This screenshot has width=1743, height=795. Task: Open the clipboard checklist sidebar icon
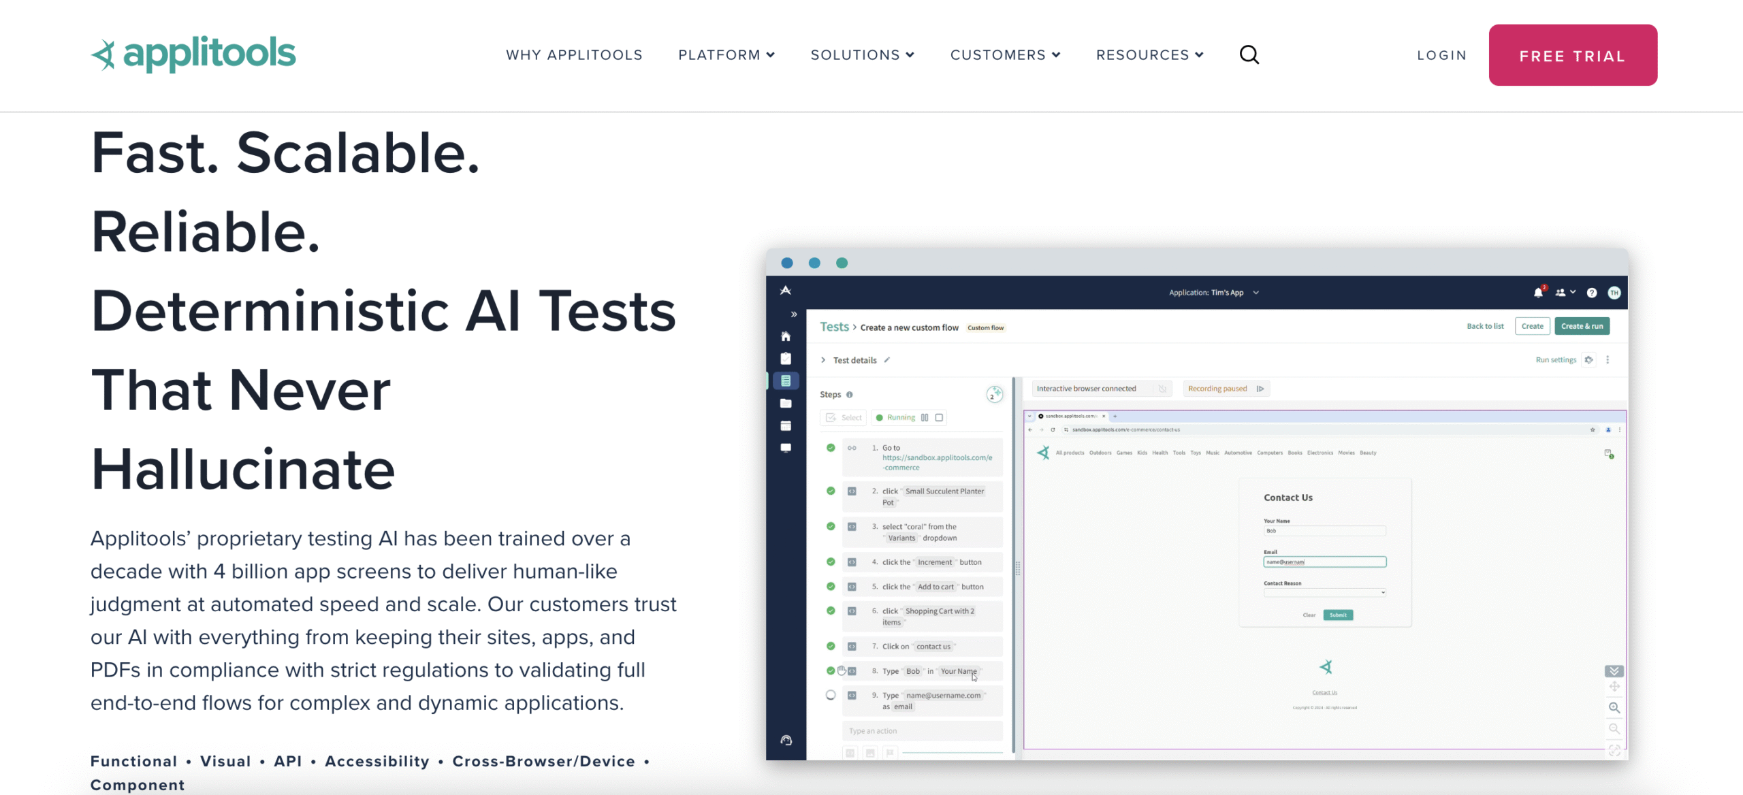pos(786,359)
